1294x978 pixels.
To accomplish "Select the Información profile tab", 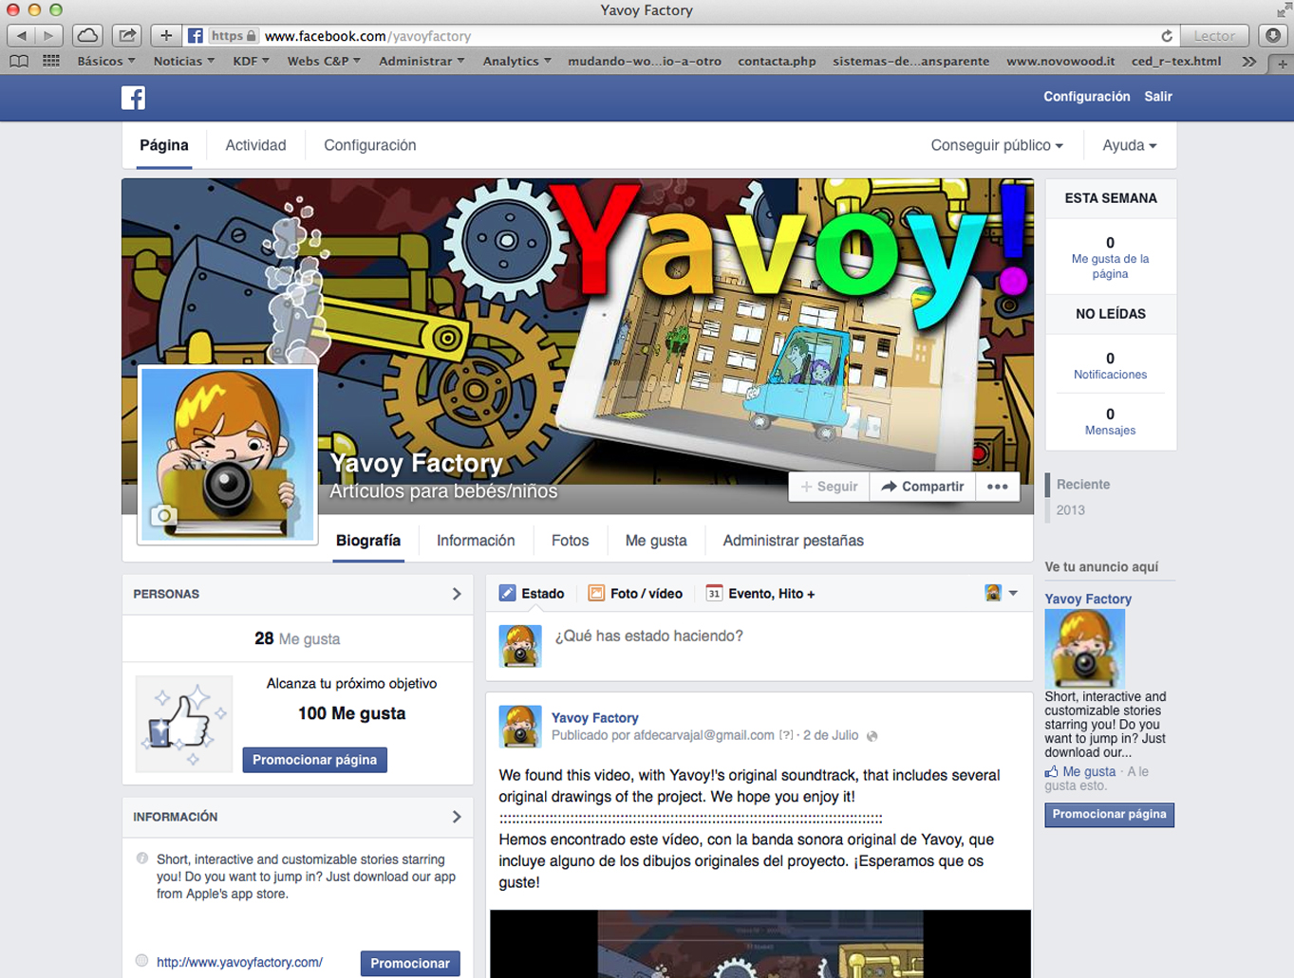I will [476, 541].
